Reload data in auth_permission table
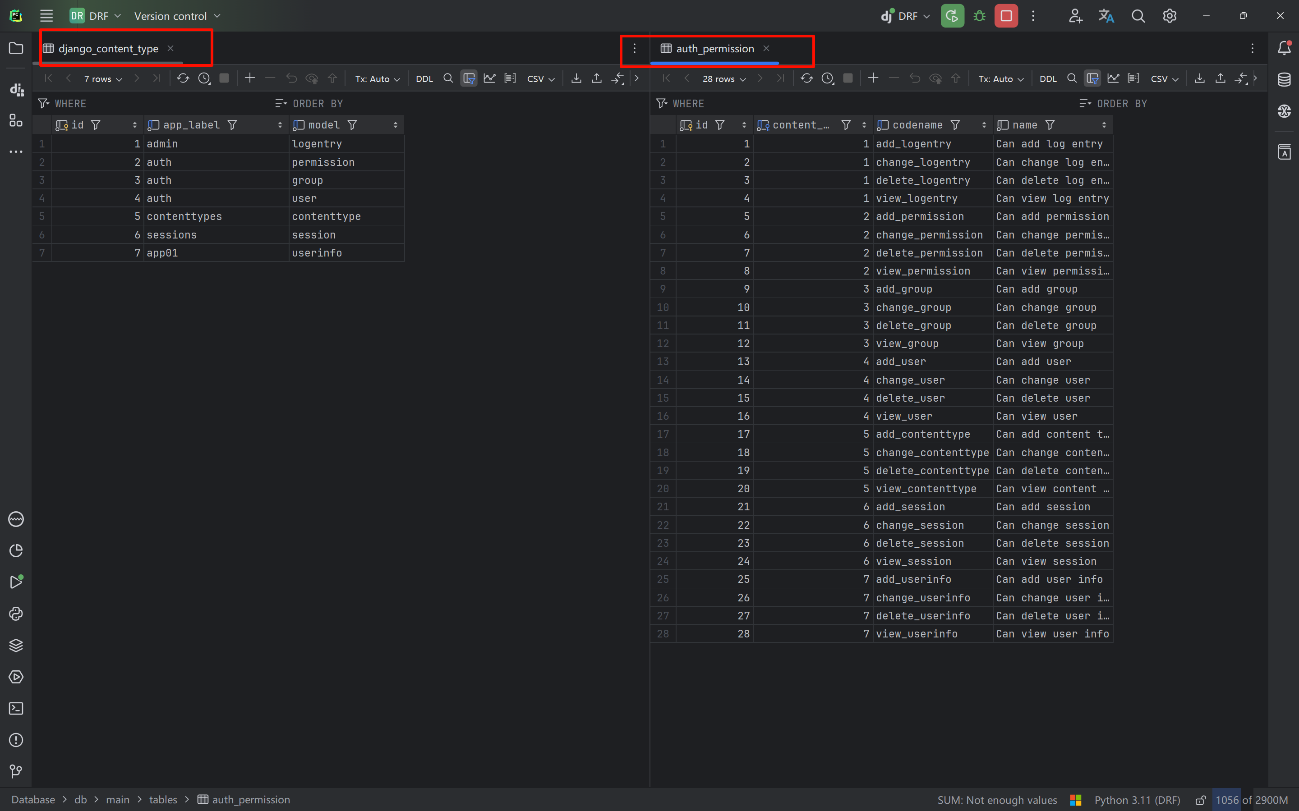This screenshot has height=811, width=1299. point(806,78)
